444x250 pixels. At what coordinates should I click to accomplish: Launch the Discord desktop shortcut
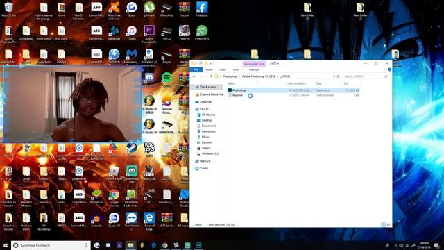149,78
